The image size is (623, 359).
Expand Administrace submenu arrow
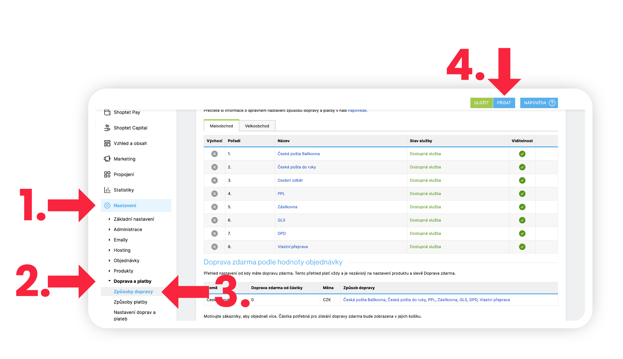(109, 229)
